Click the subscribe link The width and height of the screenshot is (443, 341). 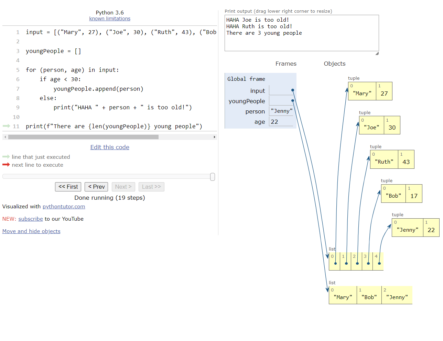[31, 219]
